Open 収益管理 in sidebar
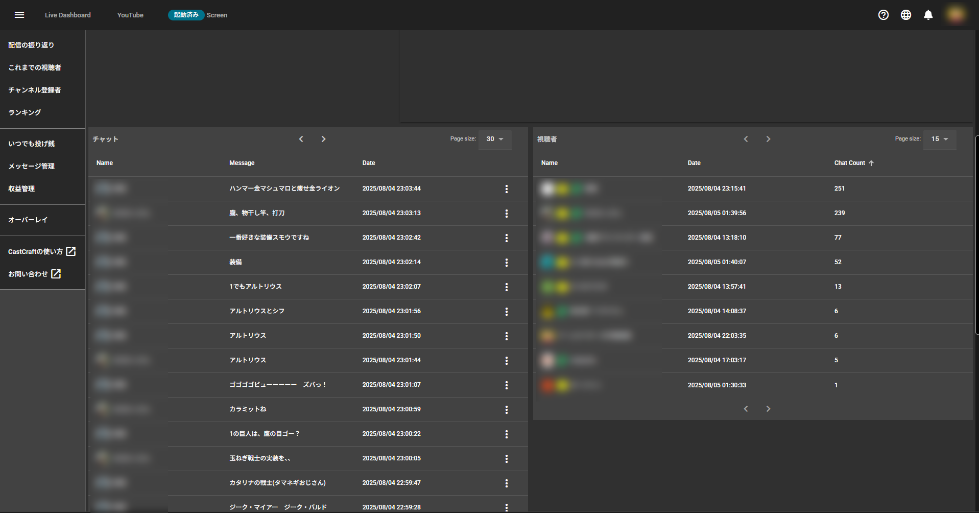 (21, 189)
